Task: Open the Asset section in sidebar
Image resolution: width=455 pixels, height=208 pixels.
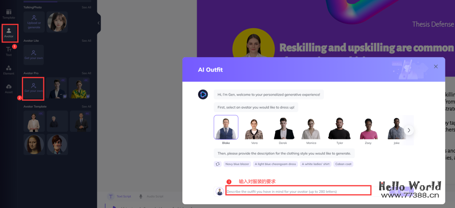Action: click(9, 89)
